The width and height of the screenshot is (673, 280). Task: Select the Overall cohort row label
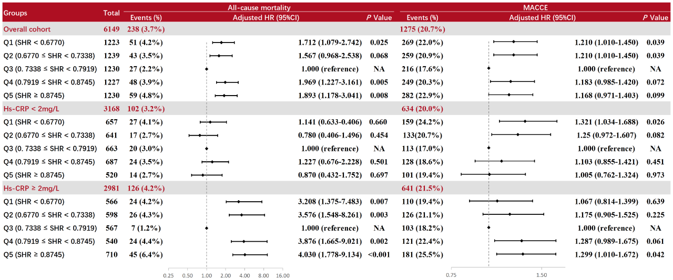pos(27,29)
